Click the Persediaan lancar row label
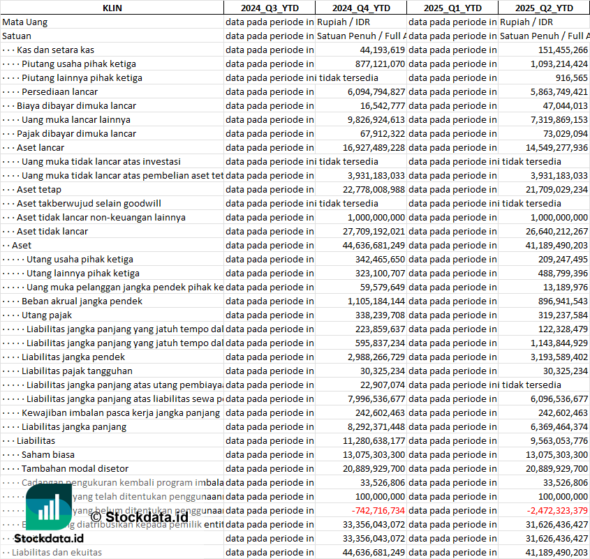Viewport: 590px width, 559px height. [59, 92]
